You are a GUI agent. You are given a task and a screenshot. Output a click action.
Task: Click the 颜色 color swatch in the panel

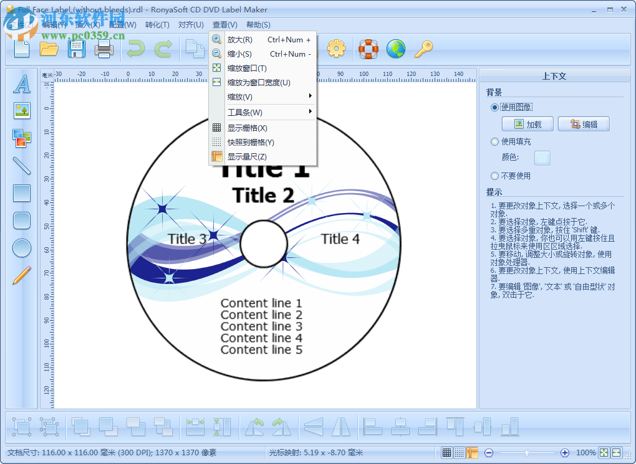(x=541, y=158)
